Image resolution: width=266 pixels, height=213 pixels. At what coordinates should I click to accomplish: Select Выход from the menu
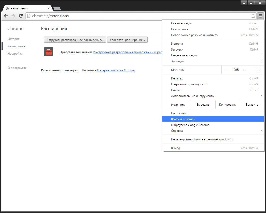click(x=213, y=148)
